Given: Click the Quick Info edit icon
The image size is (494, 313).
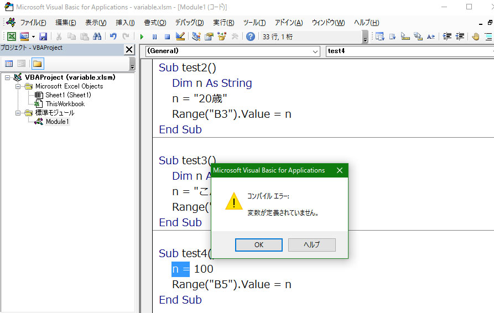Looking at the screenshot, I should pyautogui.click(x=405, y=36).
